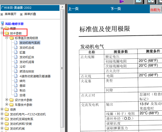Open the 发动机缸体 page
The image size is (162, 132).
[27, 57]
